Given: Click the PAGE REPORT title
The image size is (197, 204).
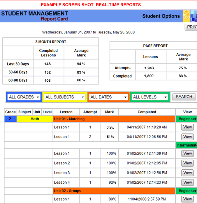Looking at the screenshot, I should [155, 46].
